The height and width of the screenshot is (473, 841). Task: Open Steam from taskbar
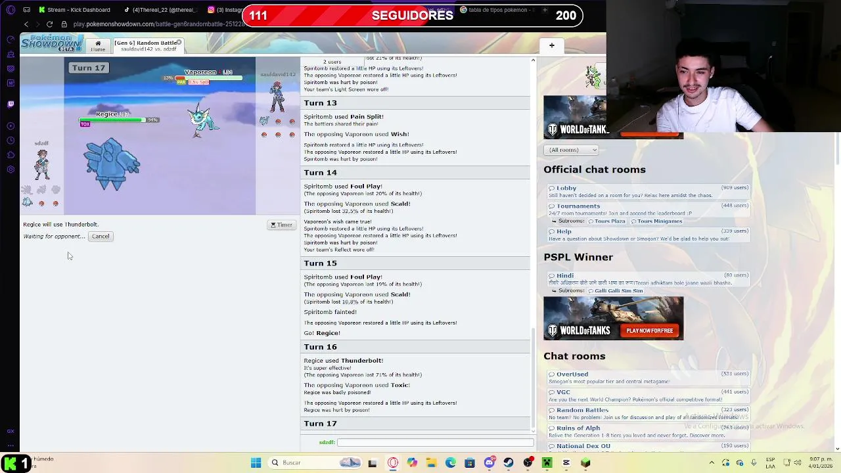(x=508, y=462)
